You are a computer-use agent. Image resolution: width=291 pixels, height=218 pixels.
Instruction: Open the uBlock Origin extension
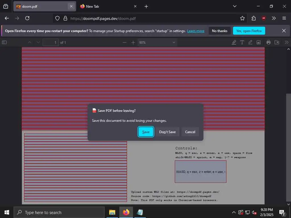[x=263, y=18]
